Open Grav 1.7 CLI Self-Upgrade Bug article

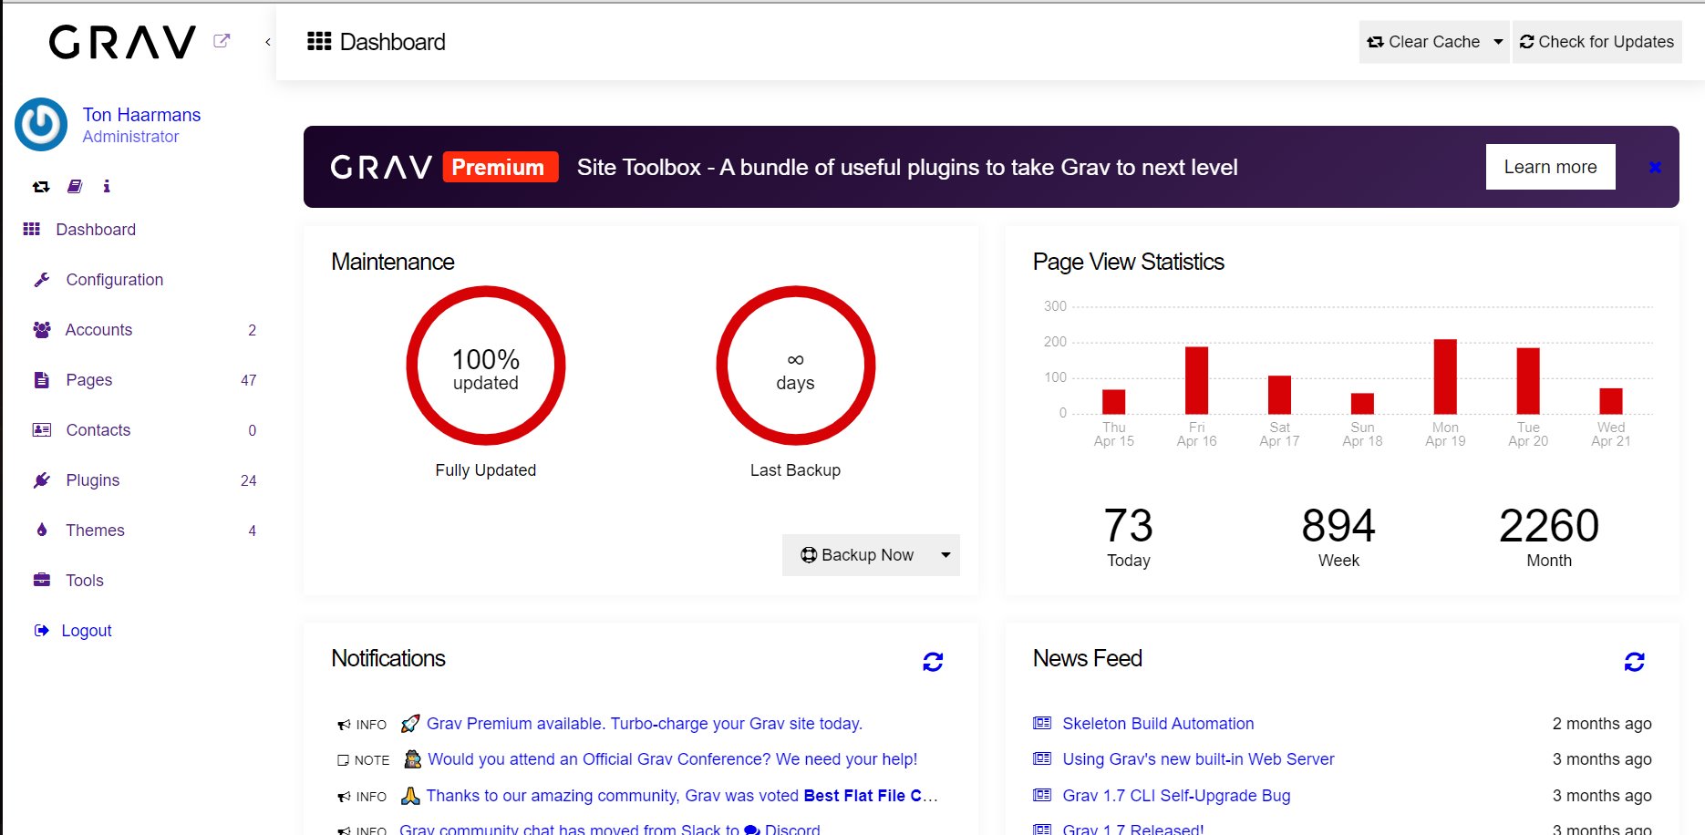point(1176,796)
